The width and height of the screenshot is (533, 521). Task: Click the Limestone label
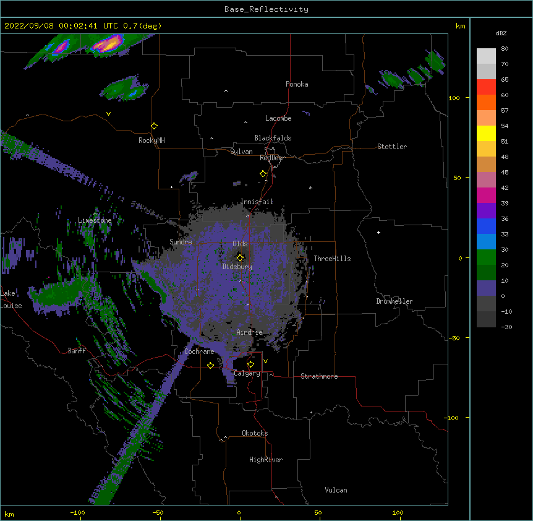point(95,220)
